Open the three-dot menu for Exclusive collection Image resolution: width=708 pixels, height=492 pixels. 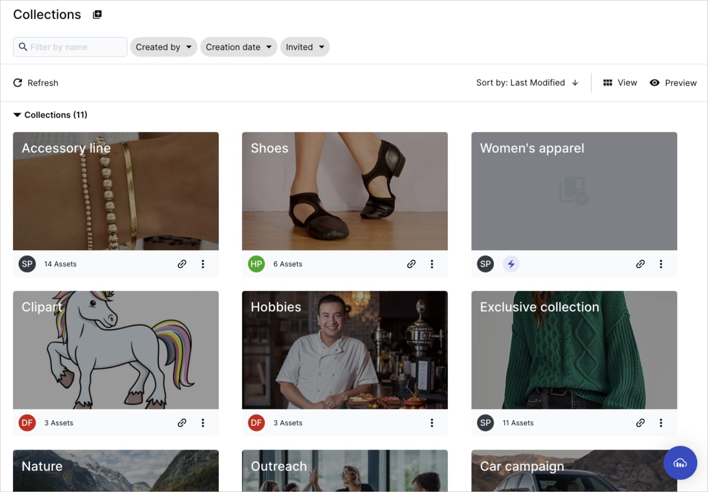(661, 423)
